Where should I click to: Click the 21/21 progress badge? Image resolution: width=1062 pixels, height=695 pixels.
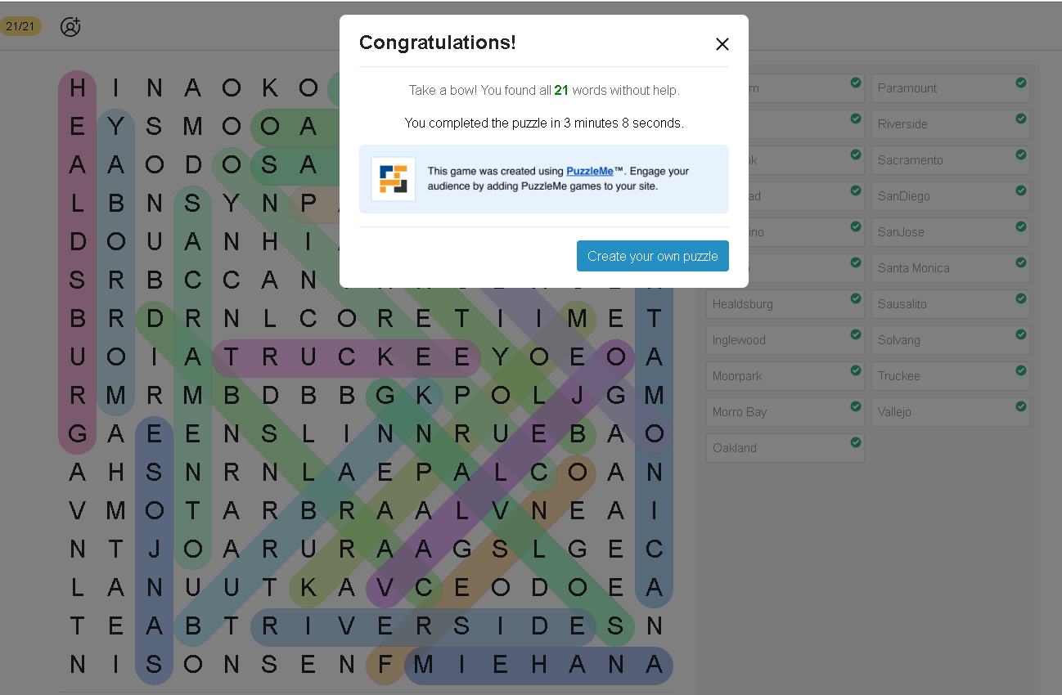click(20, 26)
